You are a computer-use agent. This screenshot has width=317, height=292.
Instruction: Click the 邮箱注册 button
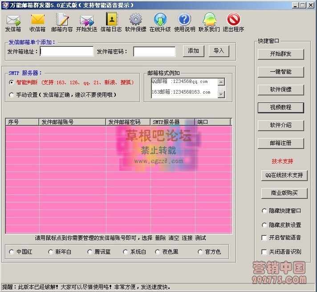281,144
